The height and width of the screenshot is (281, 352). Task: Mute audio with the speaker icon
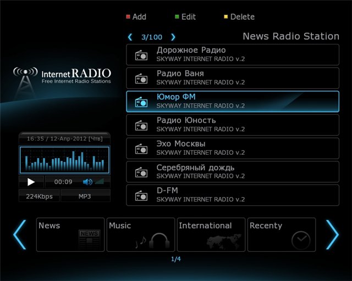87,182
